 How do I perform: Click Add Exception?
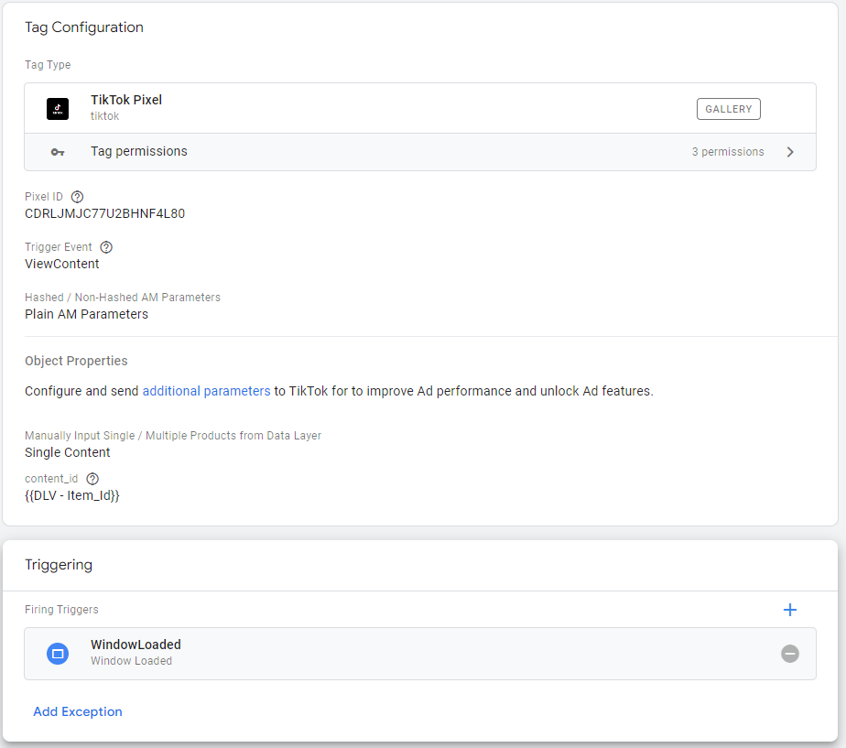(78, 711)
